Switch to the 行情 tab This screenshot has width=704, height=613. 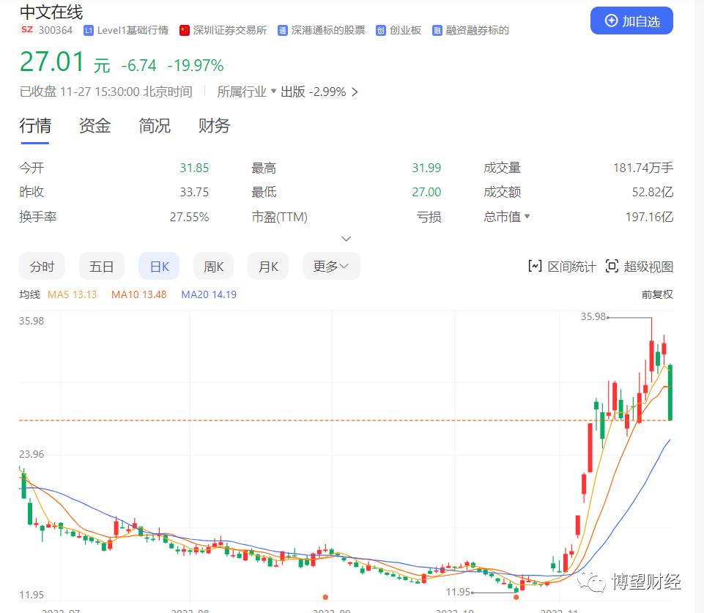35,126
